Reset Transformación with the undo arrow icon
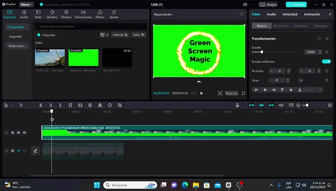This screenshot has width=336, height=191. click(319, 38)
